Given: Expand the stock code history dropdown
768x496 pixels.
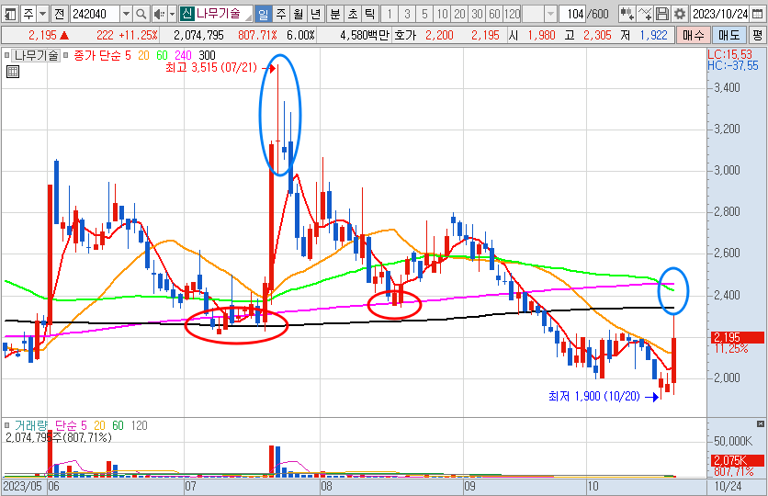Looking at the screenshot, I should (126, 14).
